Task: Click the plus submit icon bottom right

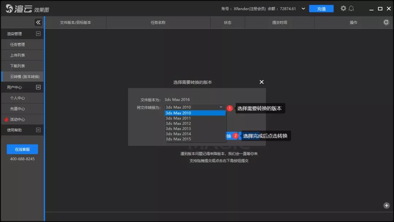Action: pyautogui.click(x=387, y=205)
